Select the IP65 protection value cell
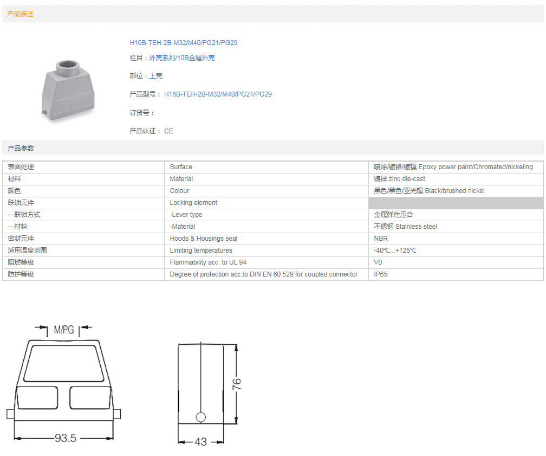The width and height of the screenshot is (546, 456). point(381,274)
